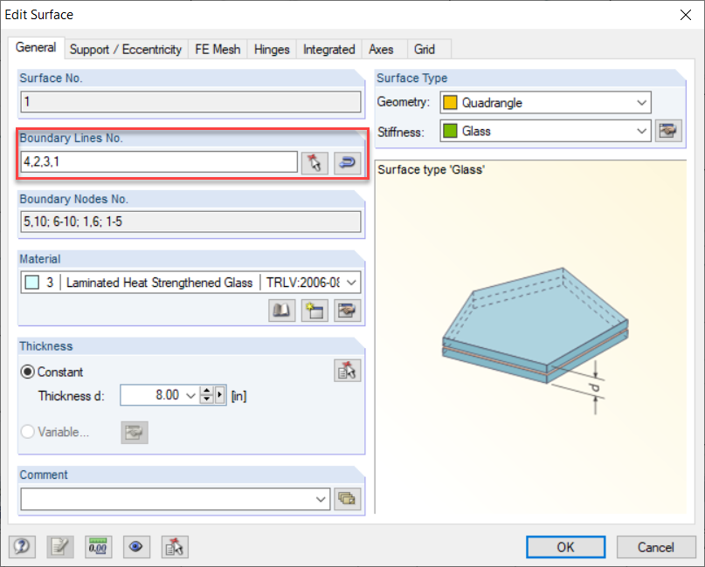Open the Integrated tab
This screenshot has width=705, height=567.
(x=328, y=50)
